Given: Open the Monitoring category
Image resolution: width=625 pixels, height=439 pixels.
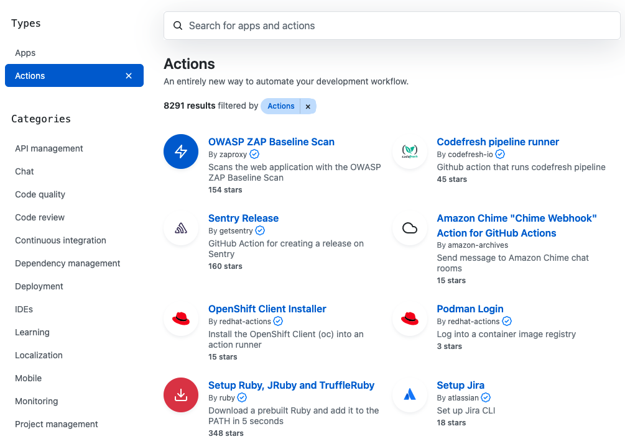Looking at the screenshot, I should coord(36,401).
